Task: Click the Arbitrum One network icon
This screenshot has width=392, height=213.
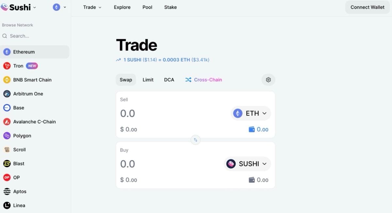Action: pos(7,94)
